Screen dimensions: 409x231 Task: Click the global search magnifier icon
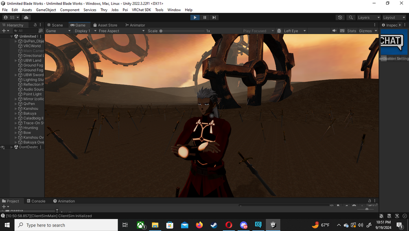point(351,17)
